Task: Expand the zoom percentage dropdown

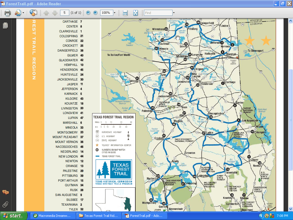Action: click(114, 13)
